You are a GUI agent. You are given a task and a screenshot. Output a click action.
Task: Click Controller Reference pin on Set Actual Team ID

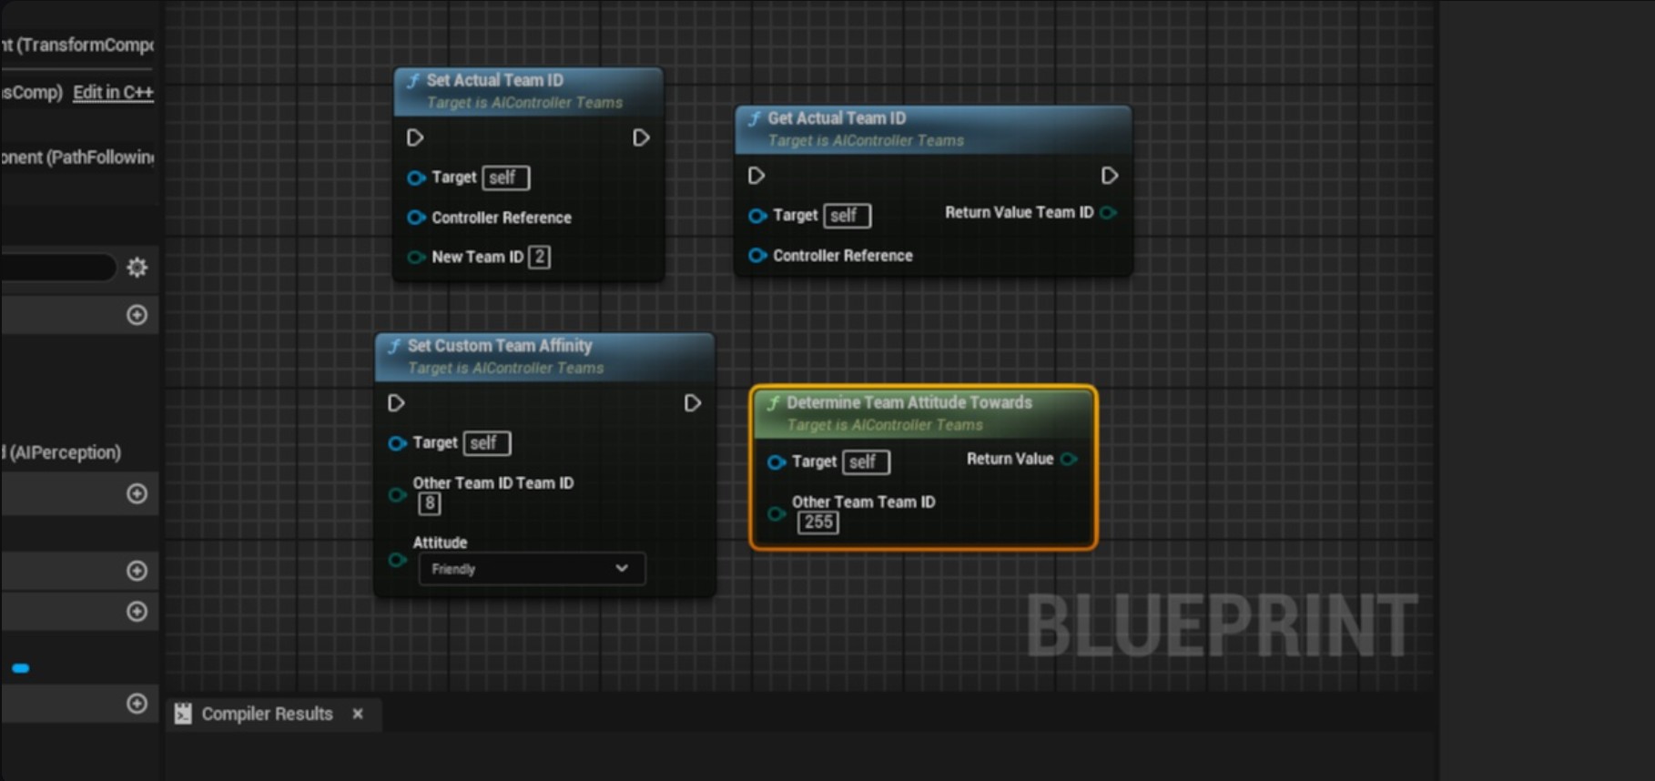click(416, 218)
